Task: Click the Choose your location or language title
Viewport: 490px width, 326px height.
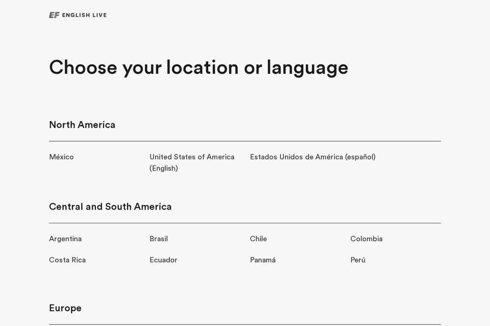Action: coord(198,67)
